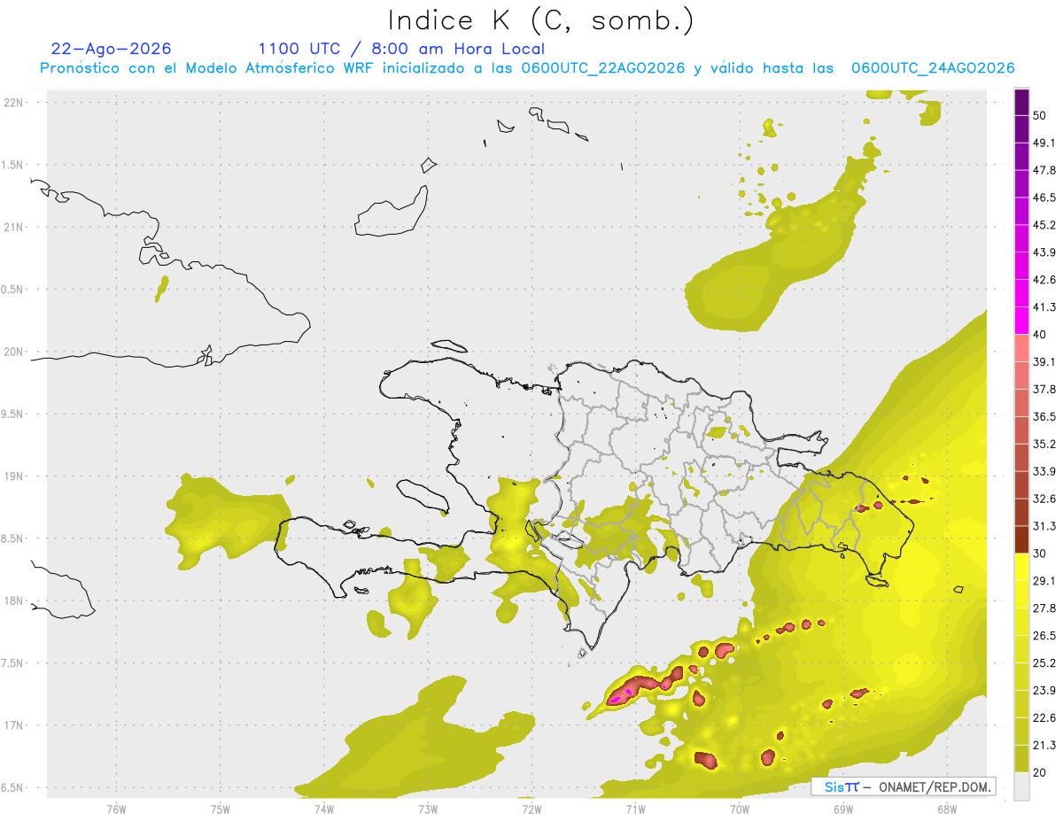This screenshot has height=821, width=1063.
Task: Click the colorbar value '50'
Action: click(x=1040, y=115)
